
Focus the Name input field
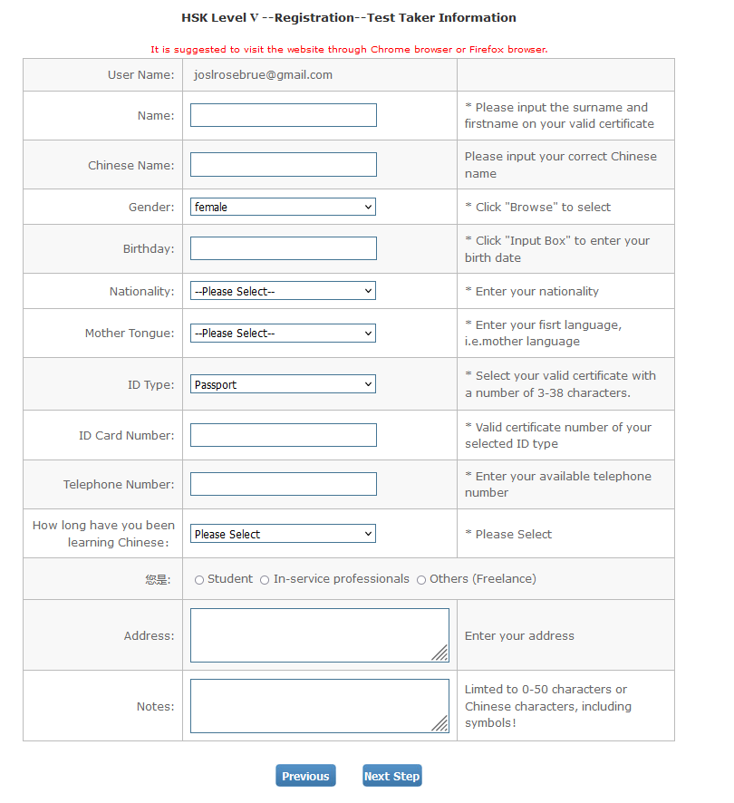tap(284, 115)
